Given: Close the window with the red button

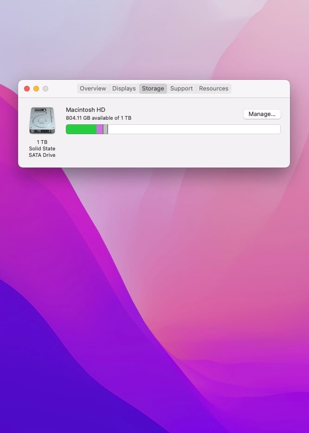Looking at the screenshot, I should 27,89.
